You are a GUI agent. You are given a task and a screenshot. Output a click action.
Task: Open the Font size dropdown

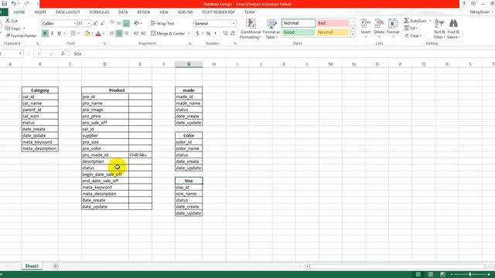(x=89, y=24)
